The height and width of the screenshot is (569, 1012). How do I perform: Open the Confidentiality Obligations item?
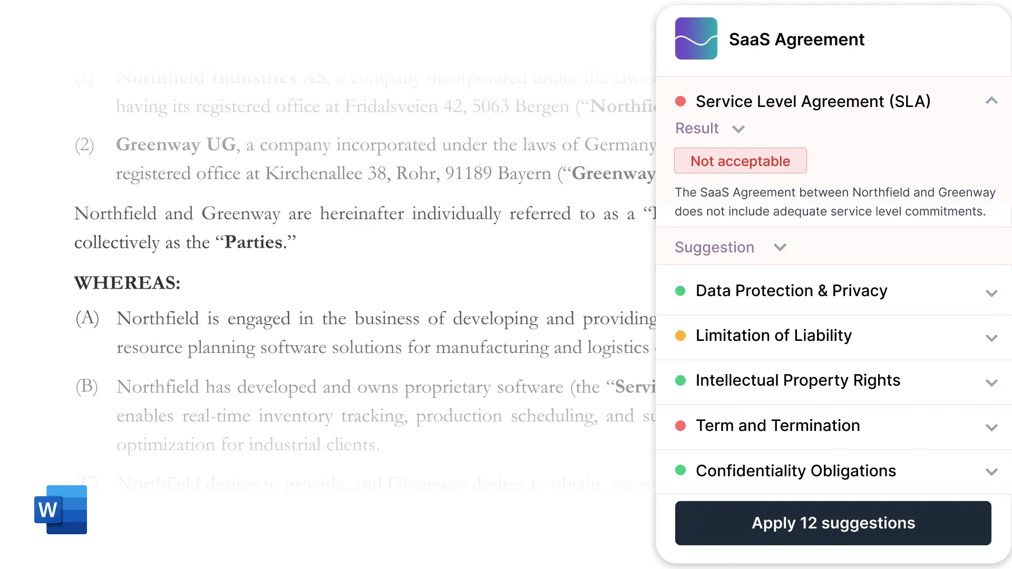pos(795,470)
